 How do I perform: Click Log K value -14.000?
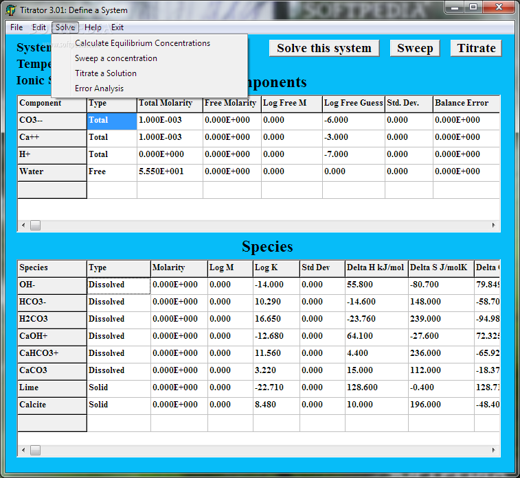[276, 286]
